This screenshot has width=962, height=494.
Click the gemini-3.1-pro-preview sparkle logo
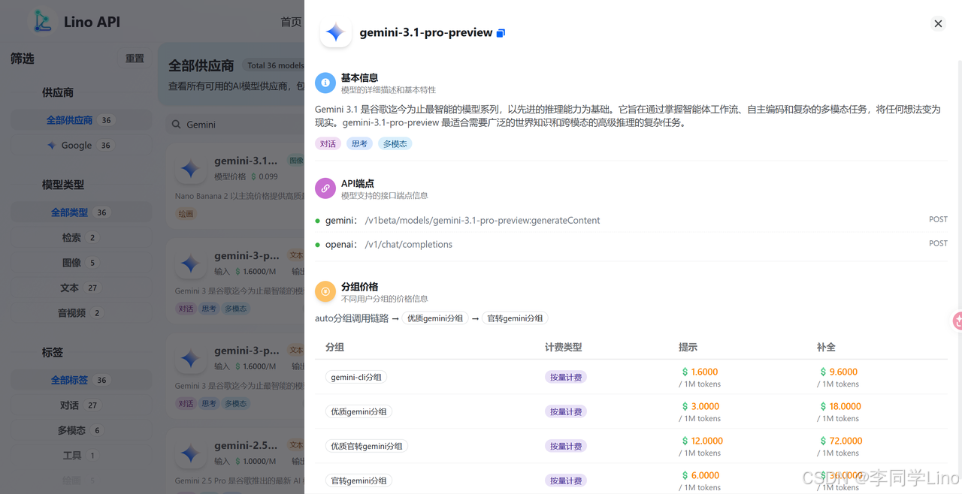click(336, 32)
